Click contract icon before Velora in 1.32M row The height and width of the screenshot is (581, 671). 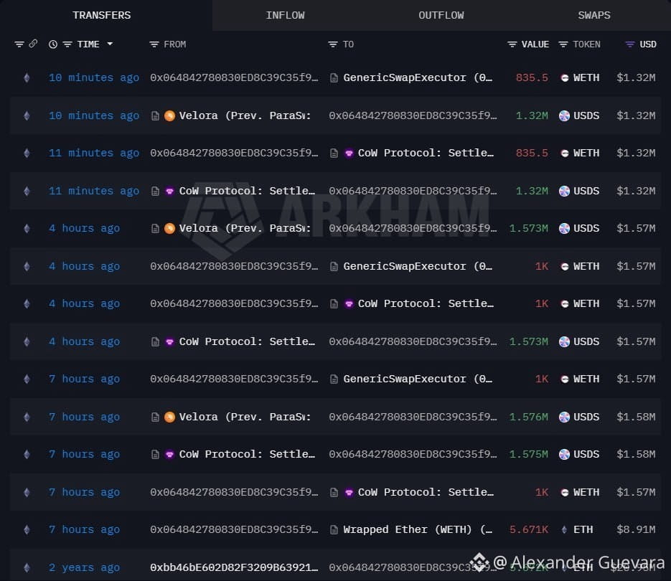click(155, 116)
